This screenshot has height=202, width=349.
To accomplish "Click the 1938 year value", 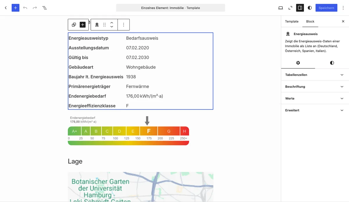I will click(x=131, y=77).
